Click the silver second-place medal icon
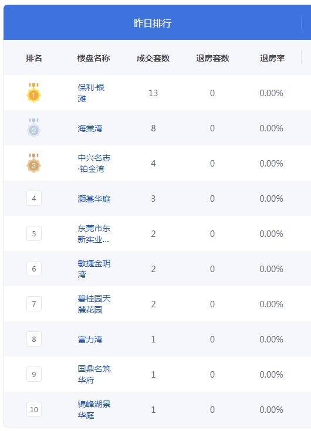The width and height of the screenshot is (311, 431). 33,128
